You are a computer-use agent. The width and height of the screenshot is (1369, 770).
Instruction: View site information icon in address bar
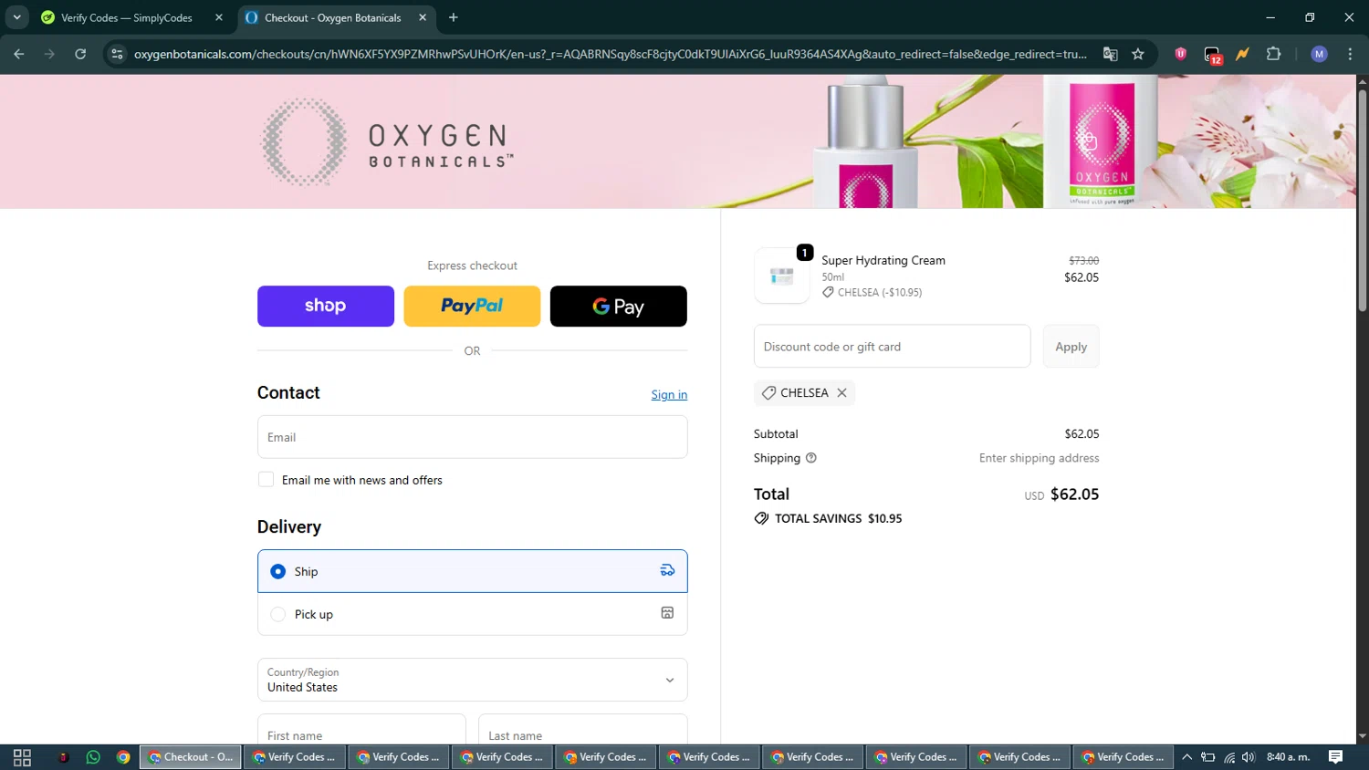117,54
